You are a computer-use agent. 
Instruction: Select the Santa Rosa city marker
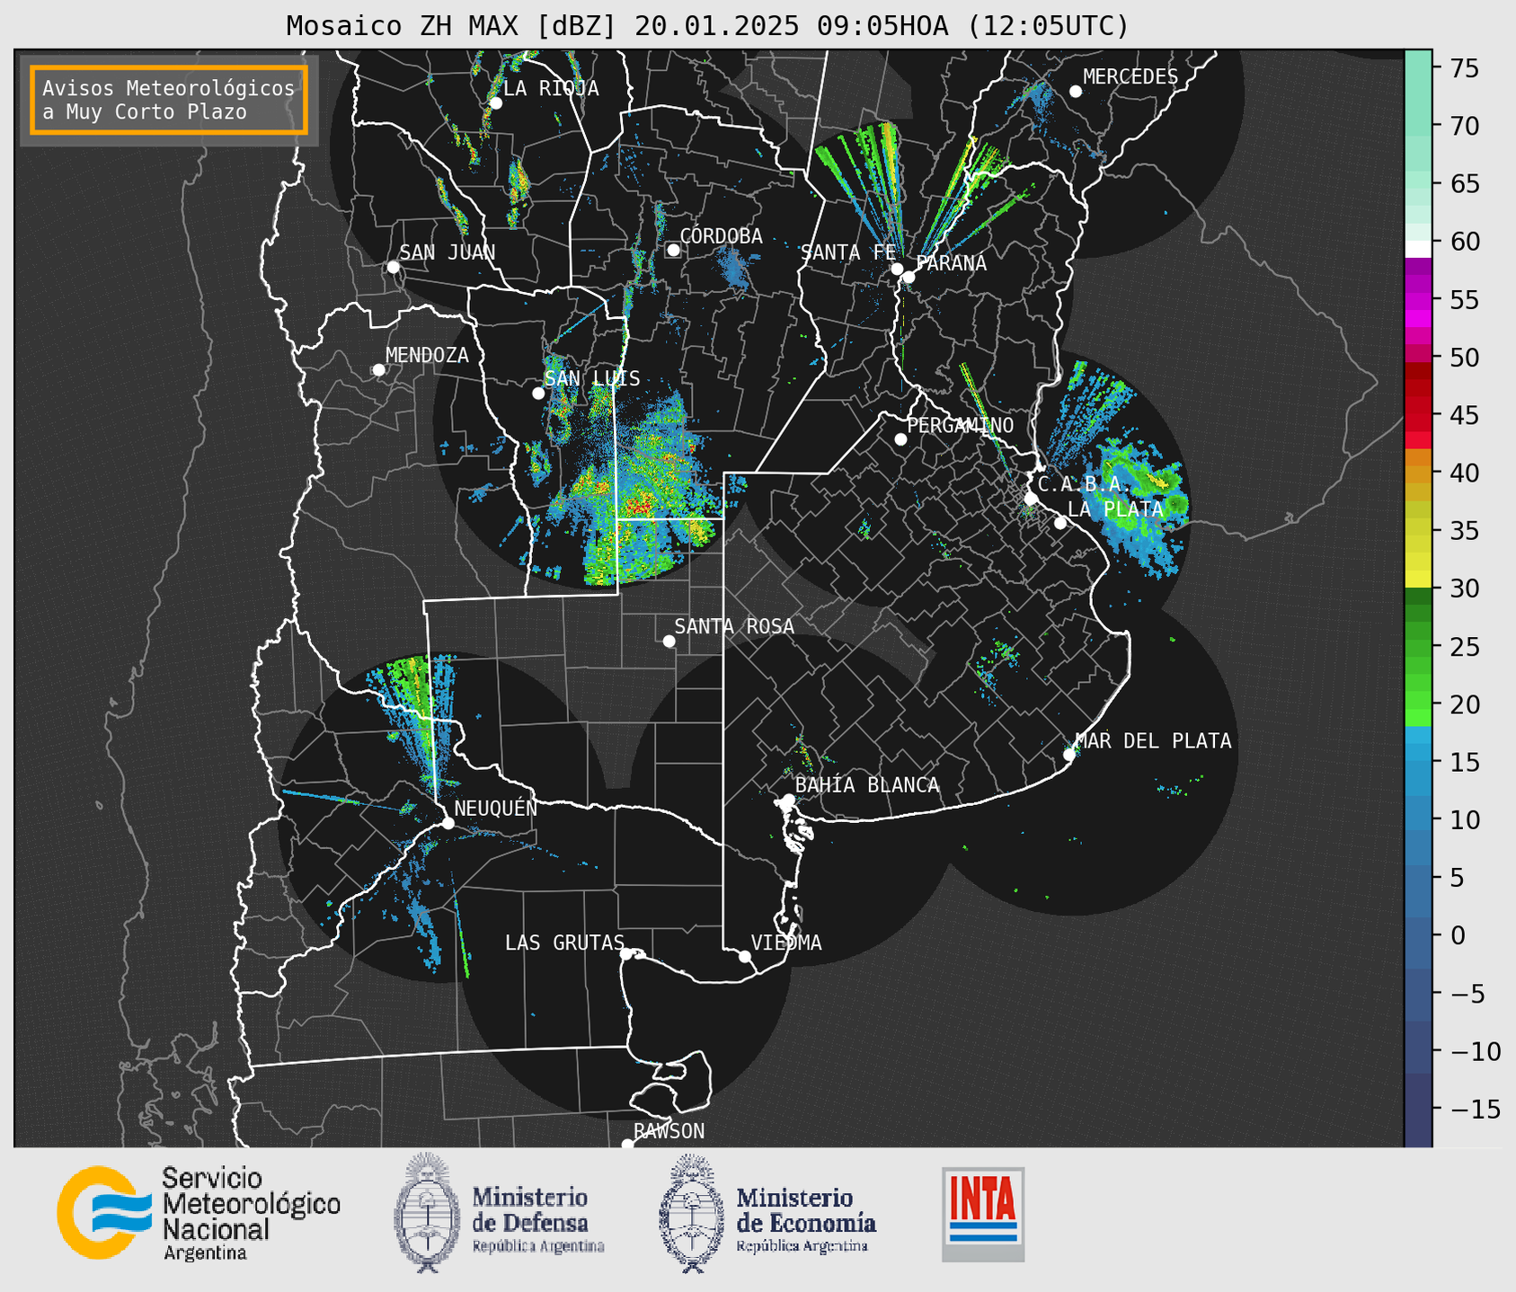(669, 642)
